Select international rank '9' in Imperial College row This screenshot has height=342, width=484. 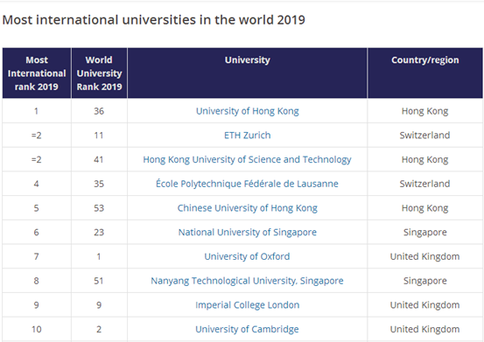click(x=37, y=305)
